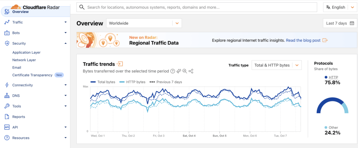The width and height of the screenshot is (358, 148).
Task: Click the share icon in Traffic trends
Action: [x=191, y=71]
